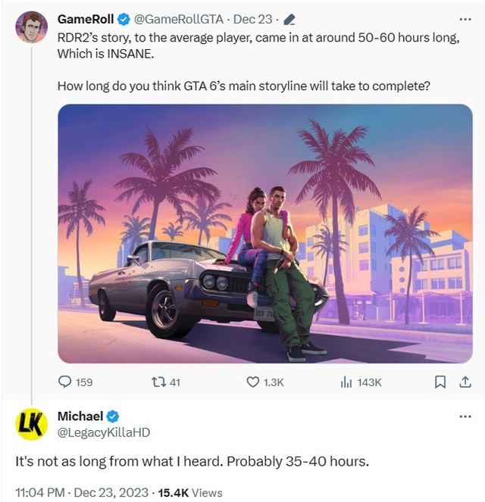Click the reply icon with 159 comments
This screenshot has height=502, width=485.
[x=65, y=382]
